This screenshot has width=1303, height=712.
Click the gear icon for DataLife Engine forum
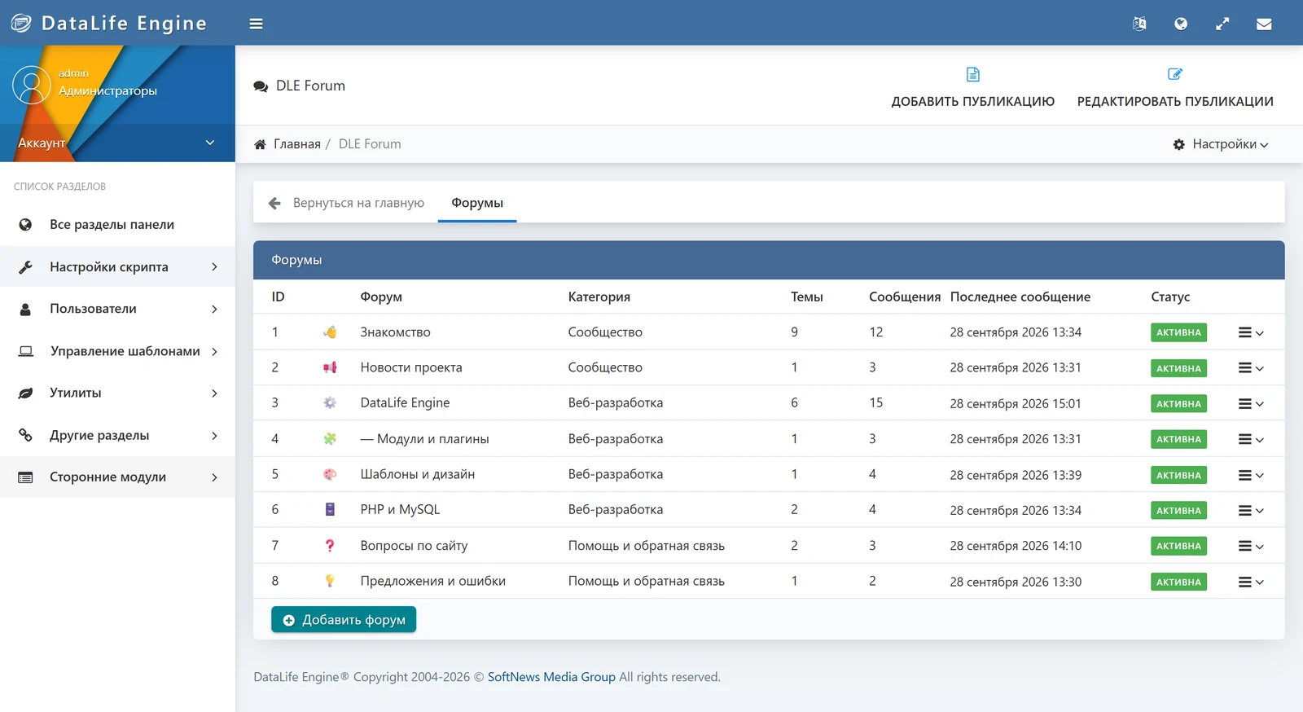(330, 402)
